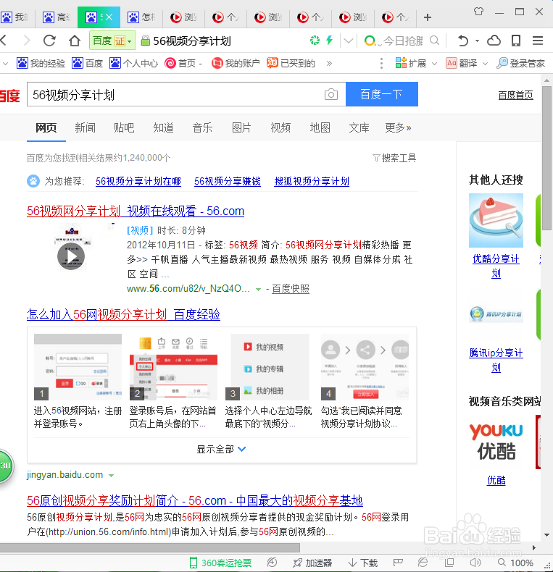Open the undo history dropdown arrow

click(477, 41)
